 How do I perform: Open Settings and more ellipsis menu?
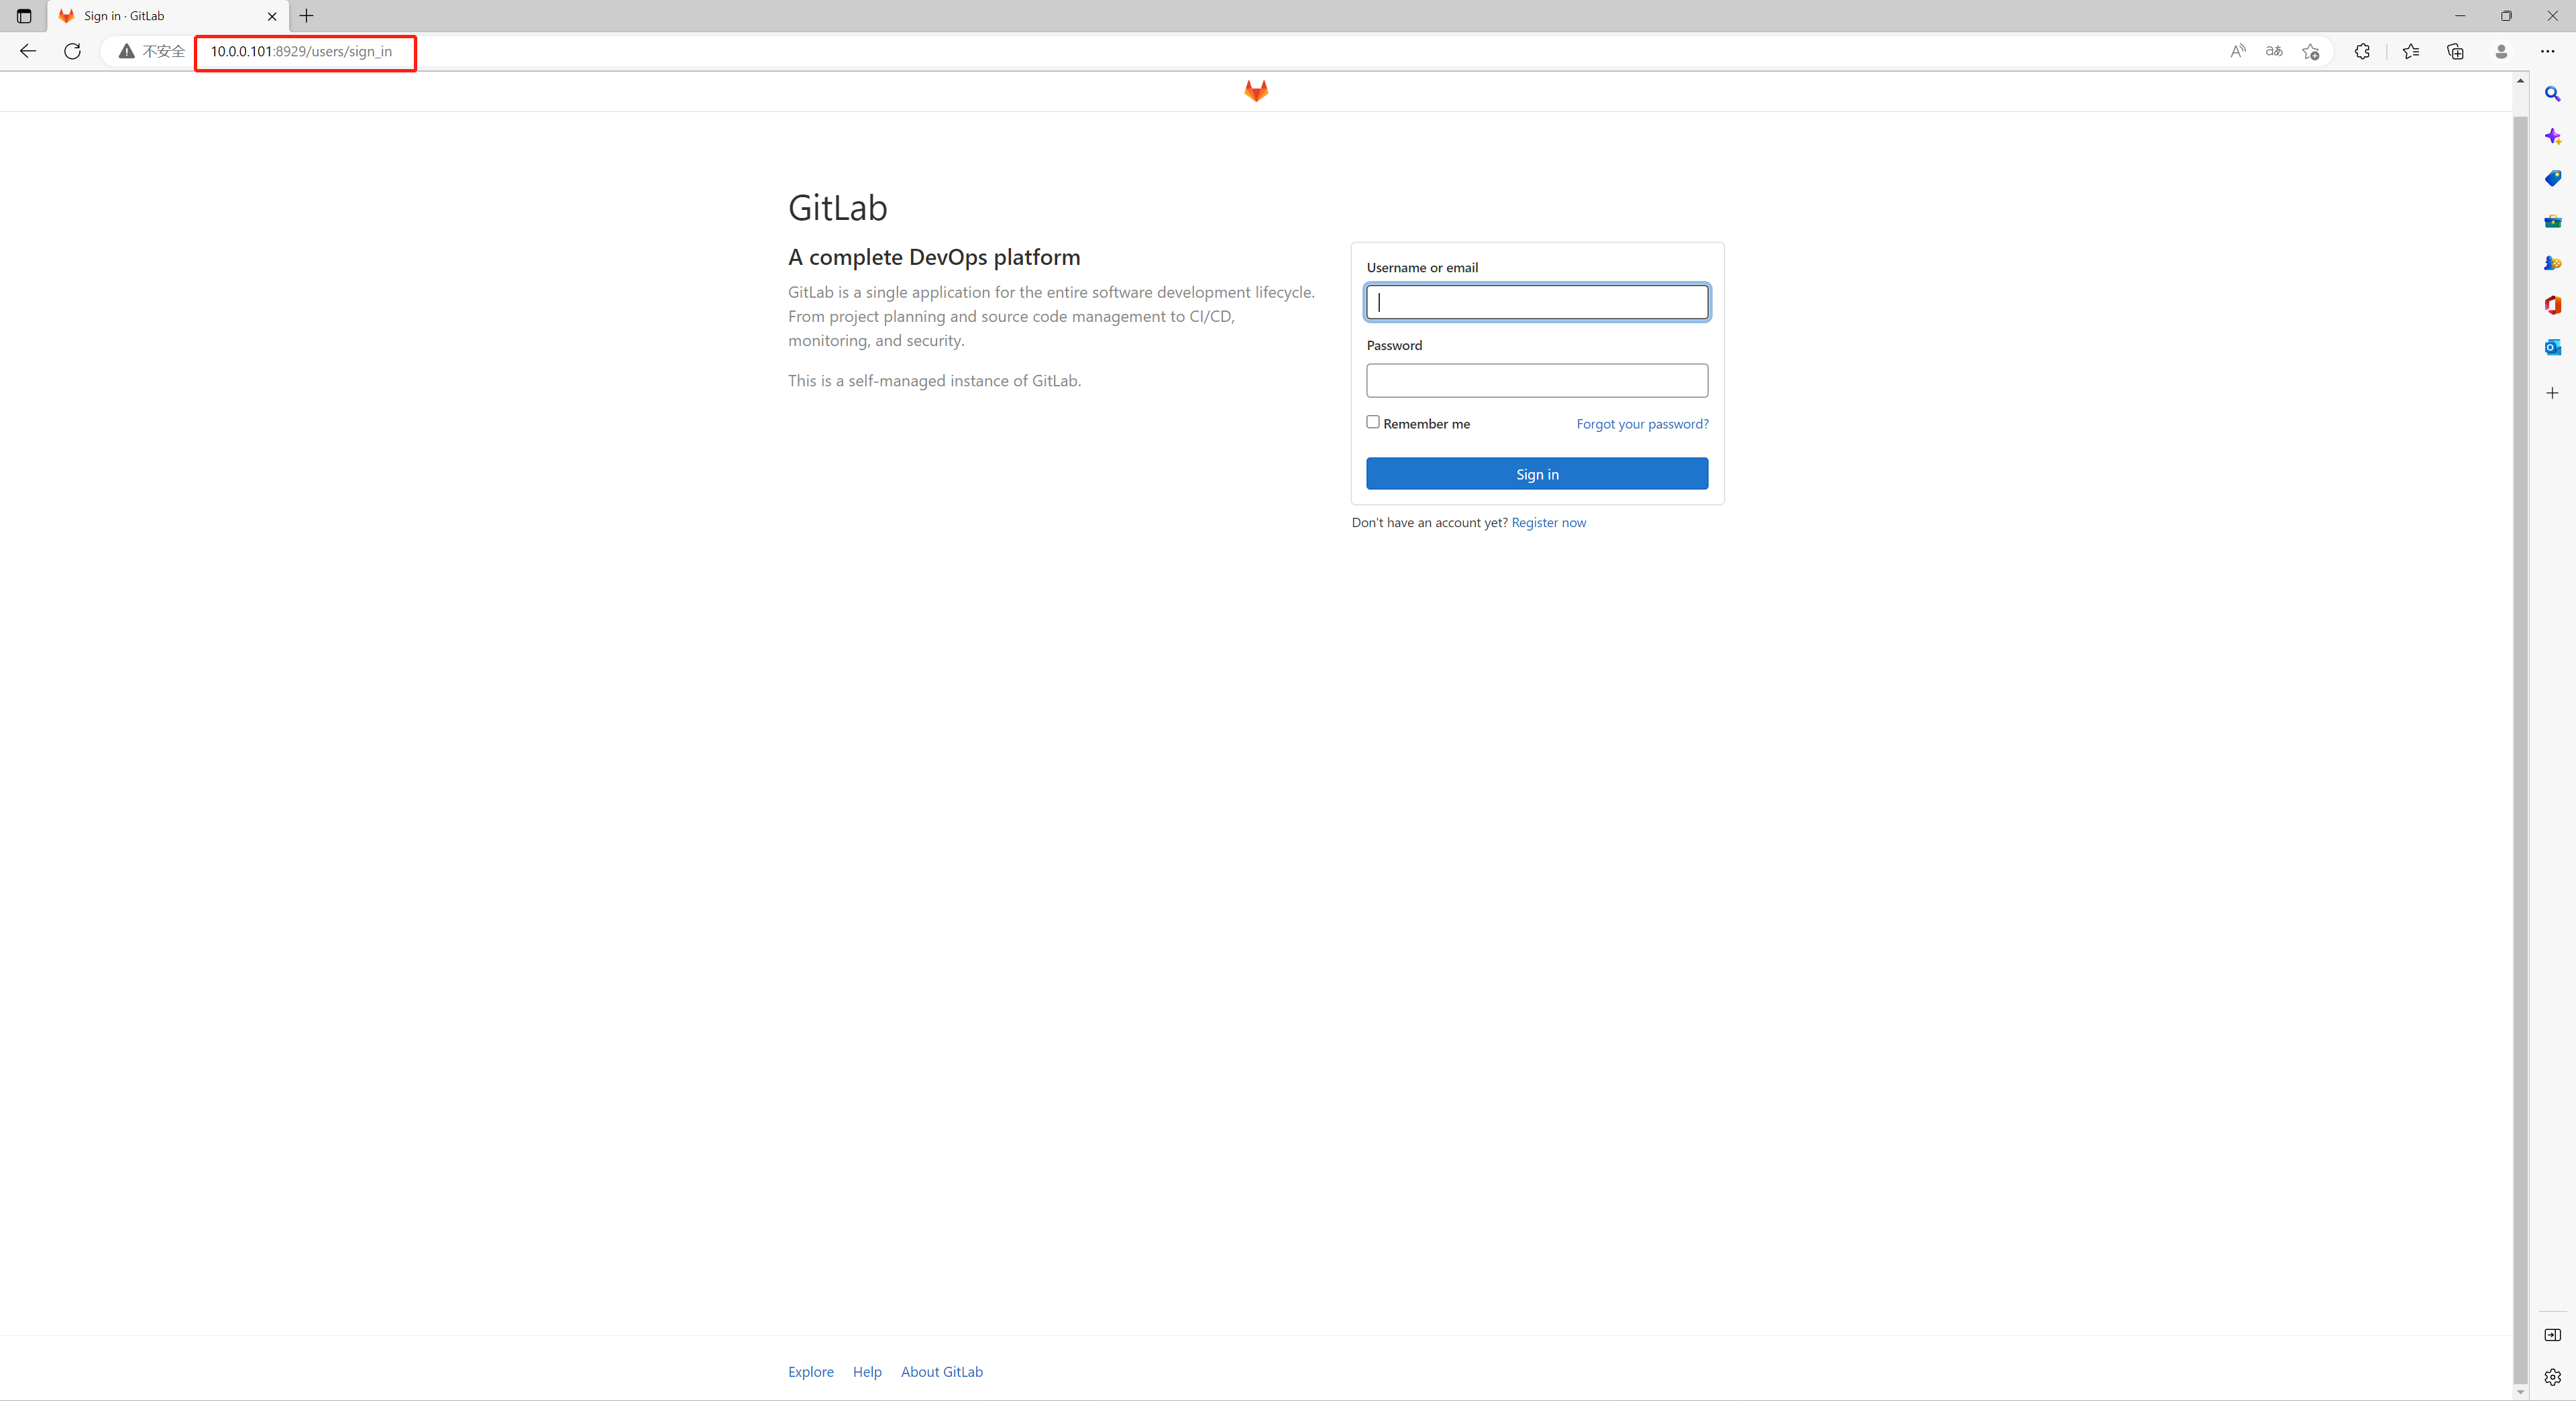pos(2547,51)
